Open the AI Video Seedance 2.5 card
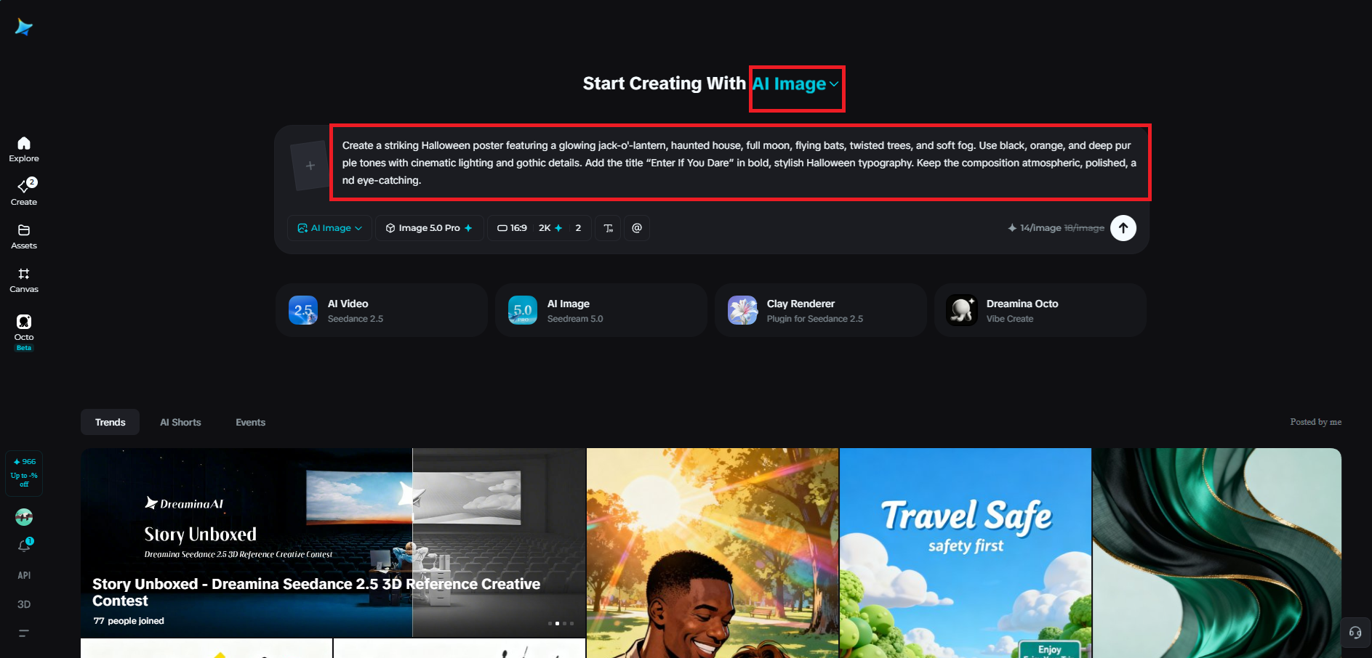Screen dimensions: 1372x658 (381, 310)
